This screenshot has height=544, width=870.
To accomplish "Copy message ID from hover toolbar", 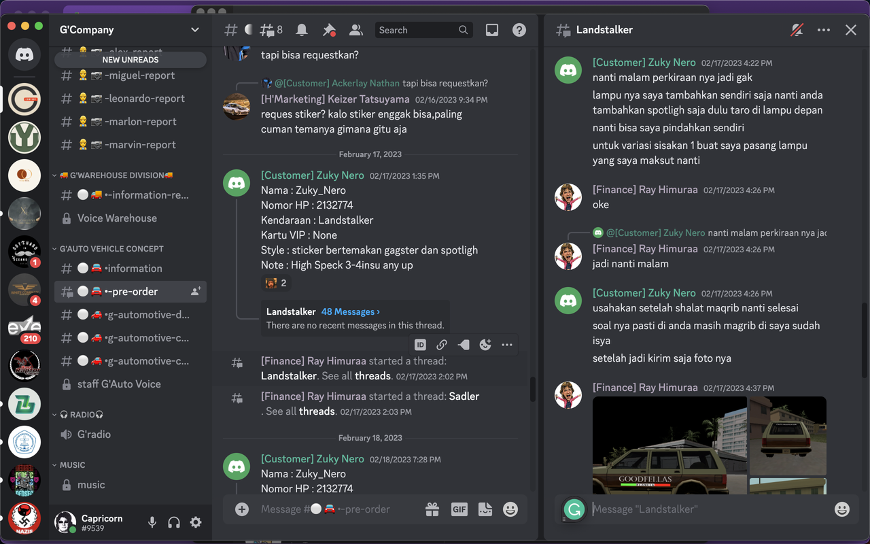I will coord(421,345).
